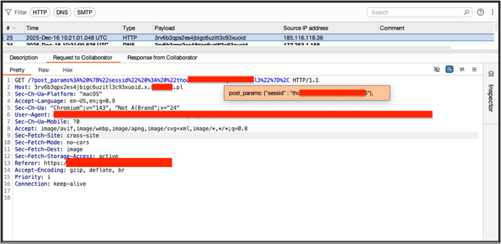Toggle the word wrap icon
This screenshot has height=244, width=501.
coord(449,69)
